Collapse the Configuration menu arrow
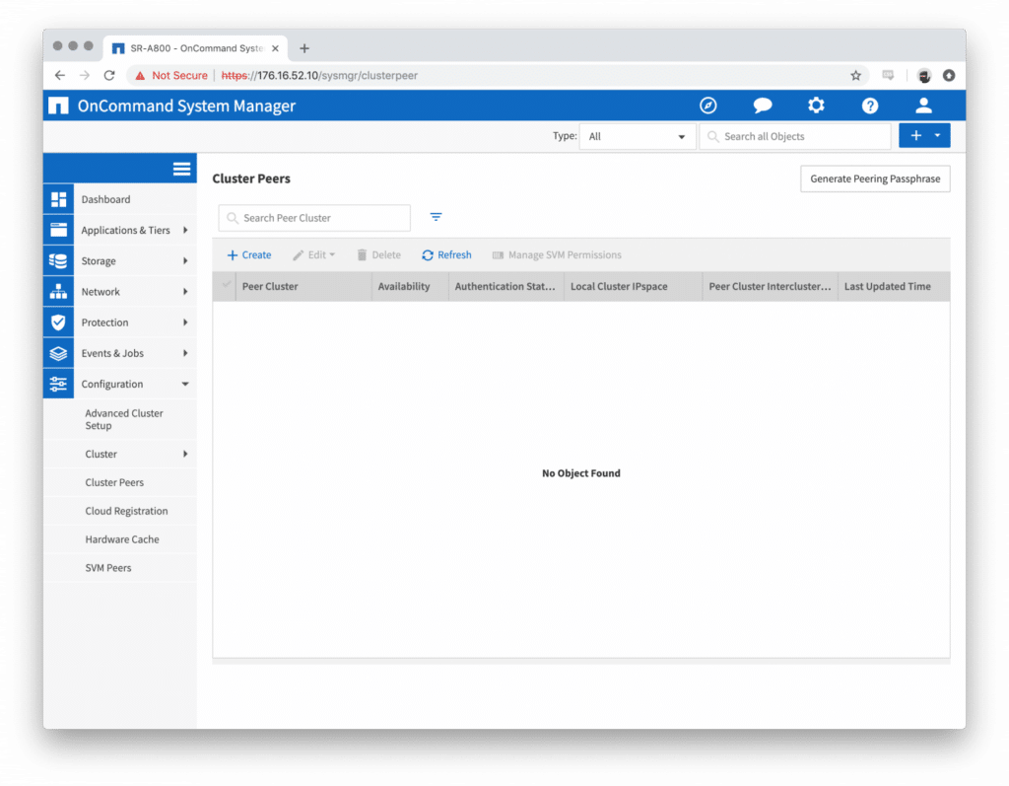This screenshot has width=1009, height=786. coord(185,384)
